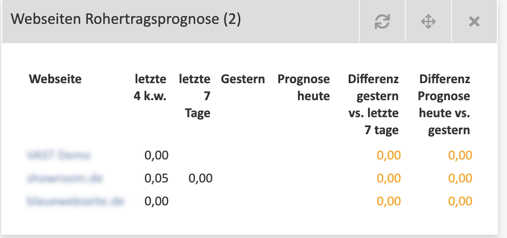Click the move widget arrows icon

pyautogui.click(x=428, y=22)
